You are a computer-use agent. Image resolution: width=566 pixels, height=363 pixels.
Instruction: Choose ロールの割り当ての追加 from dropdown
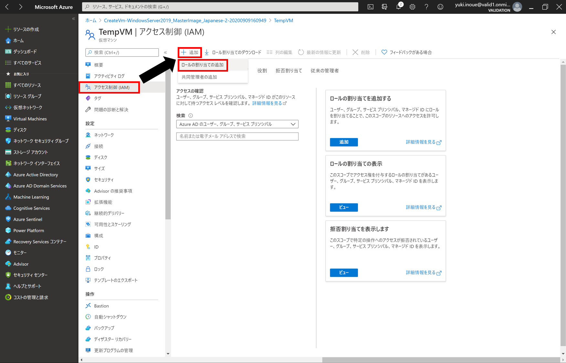pos(203,65)
